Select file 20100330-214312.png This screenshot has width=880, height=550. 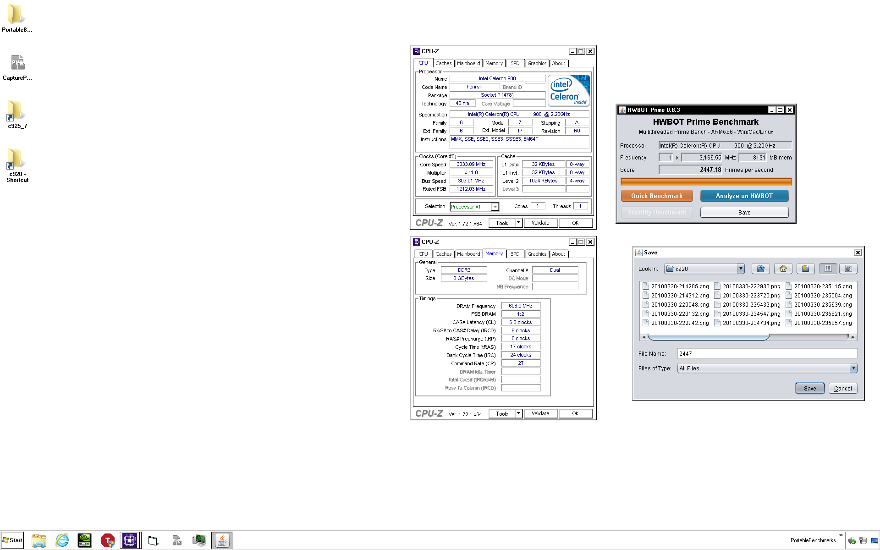pos(676,296)
